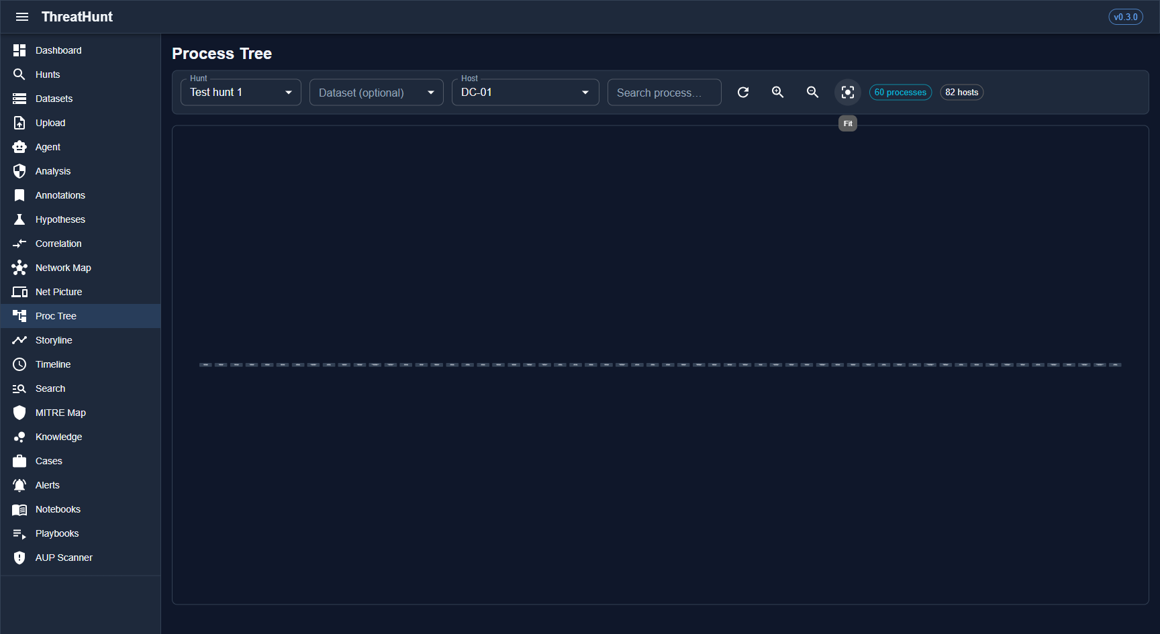The height and width of the screenshot is (634, 1160).
Task: Go to Playbooks
Action: [81, 533]
